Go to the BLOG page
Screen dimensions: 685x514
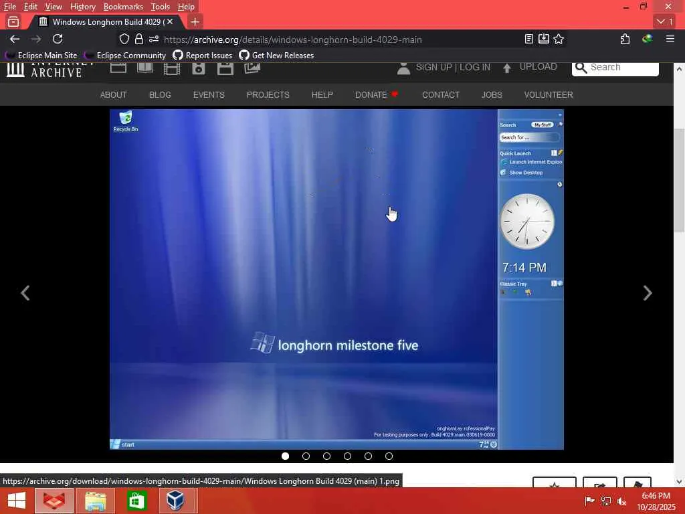click(x=160, y=95)
